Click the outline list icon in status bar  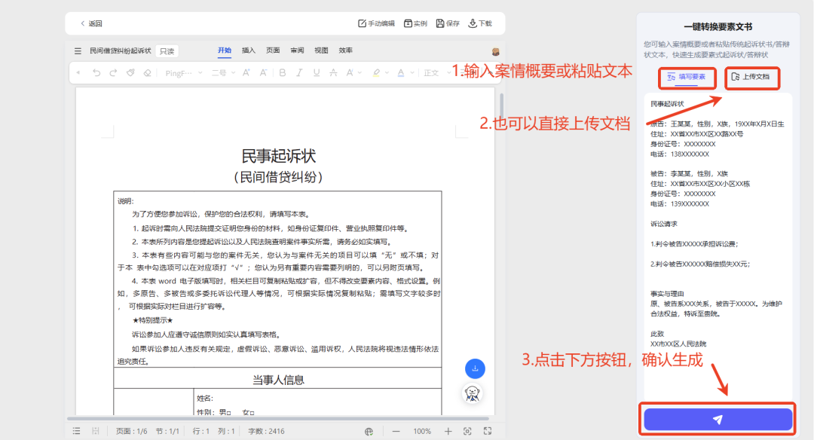76,431
